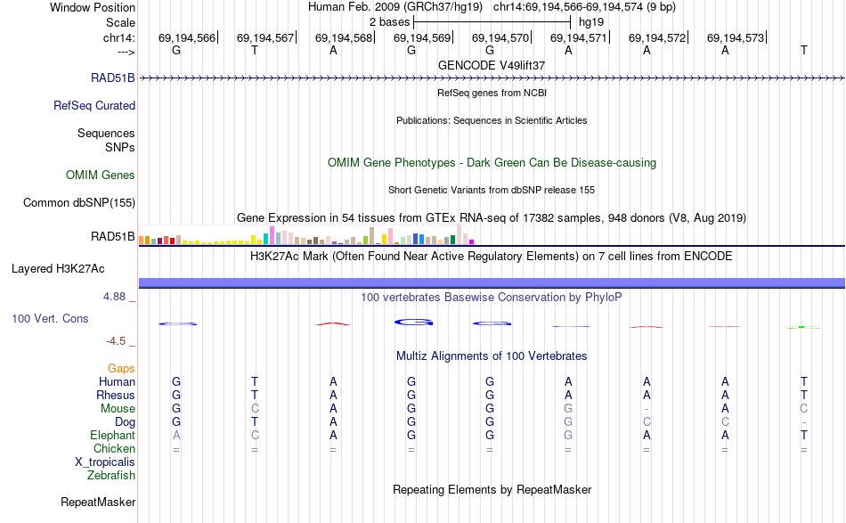Click the RAD51B intron arrow line

click(x=492, y=78)
